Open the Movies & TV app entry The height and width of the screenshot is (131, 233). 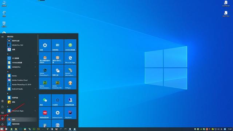(x=22, y=124)
